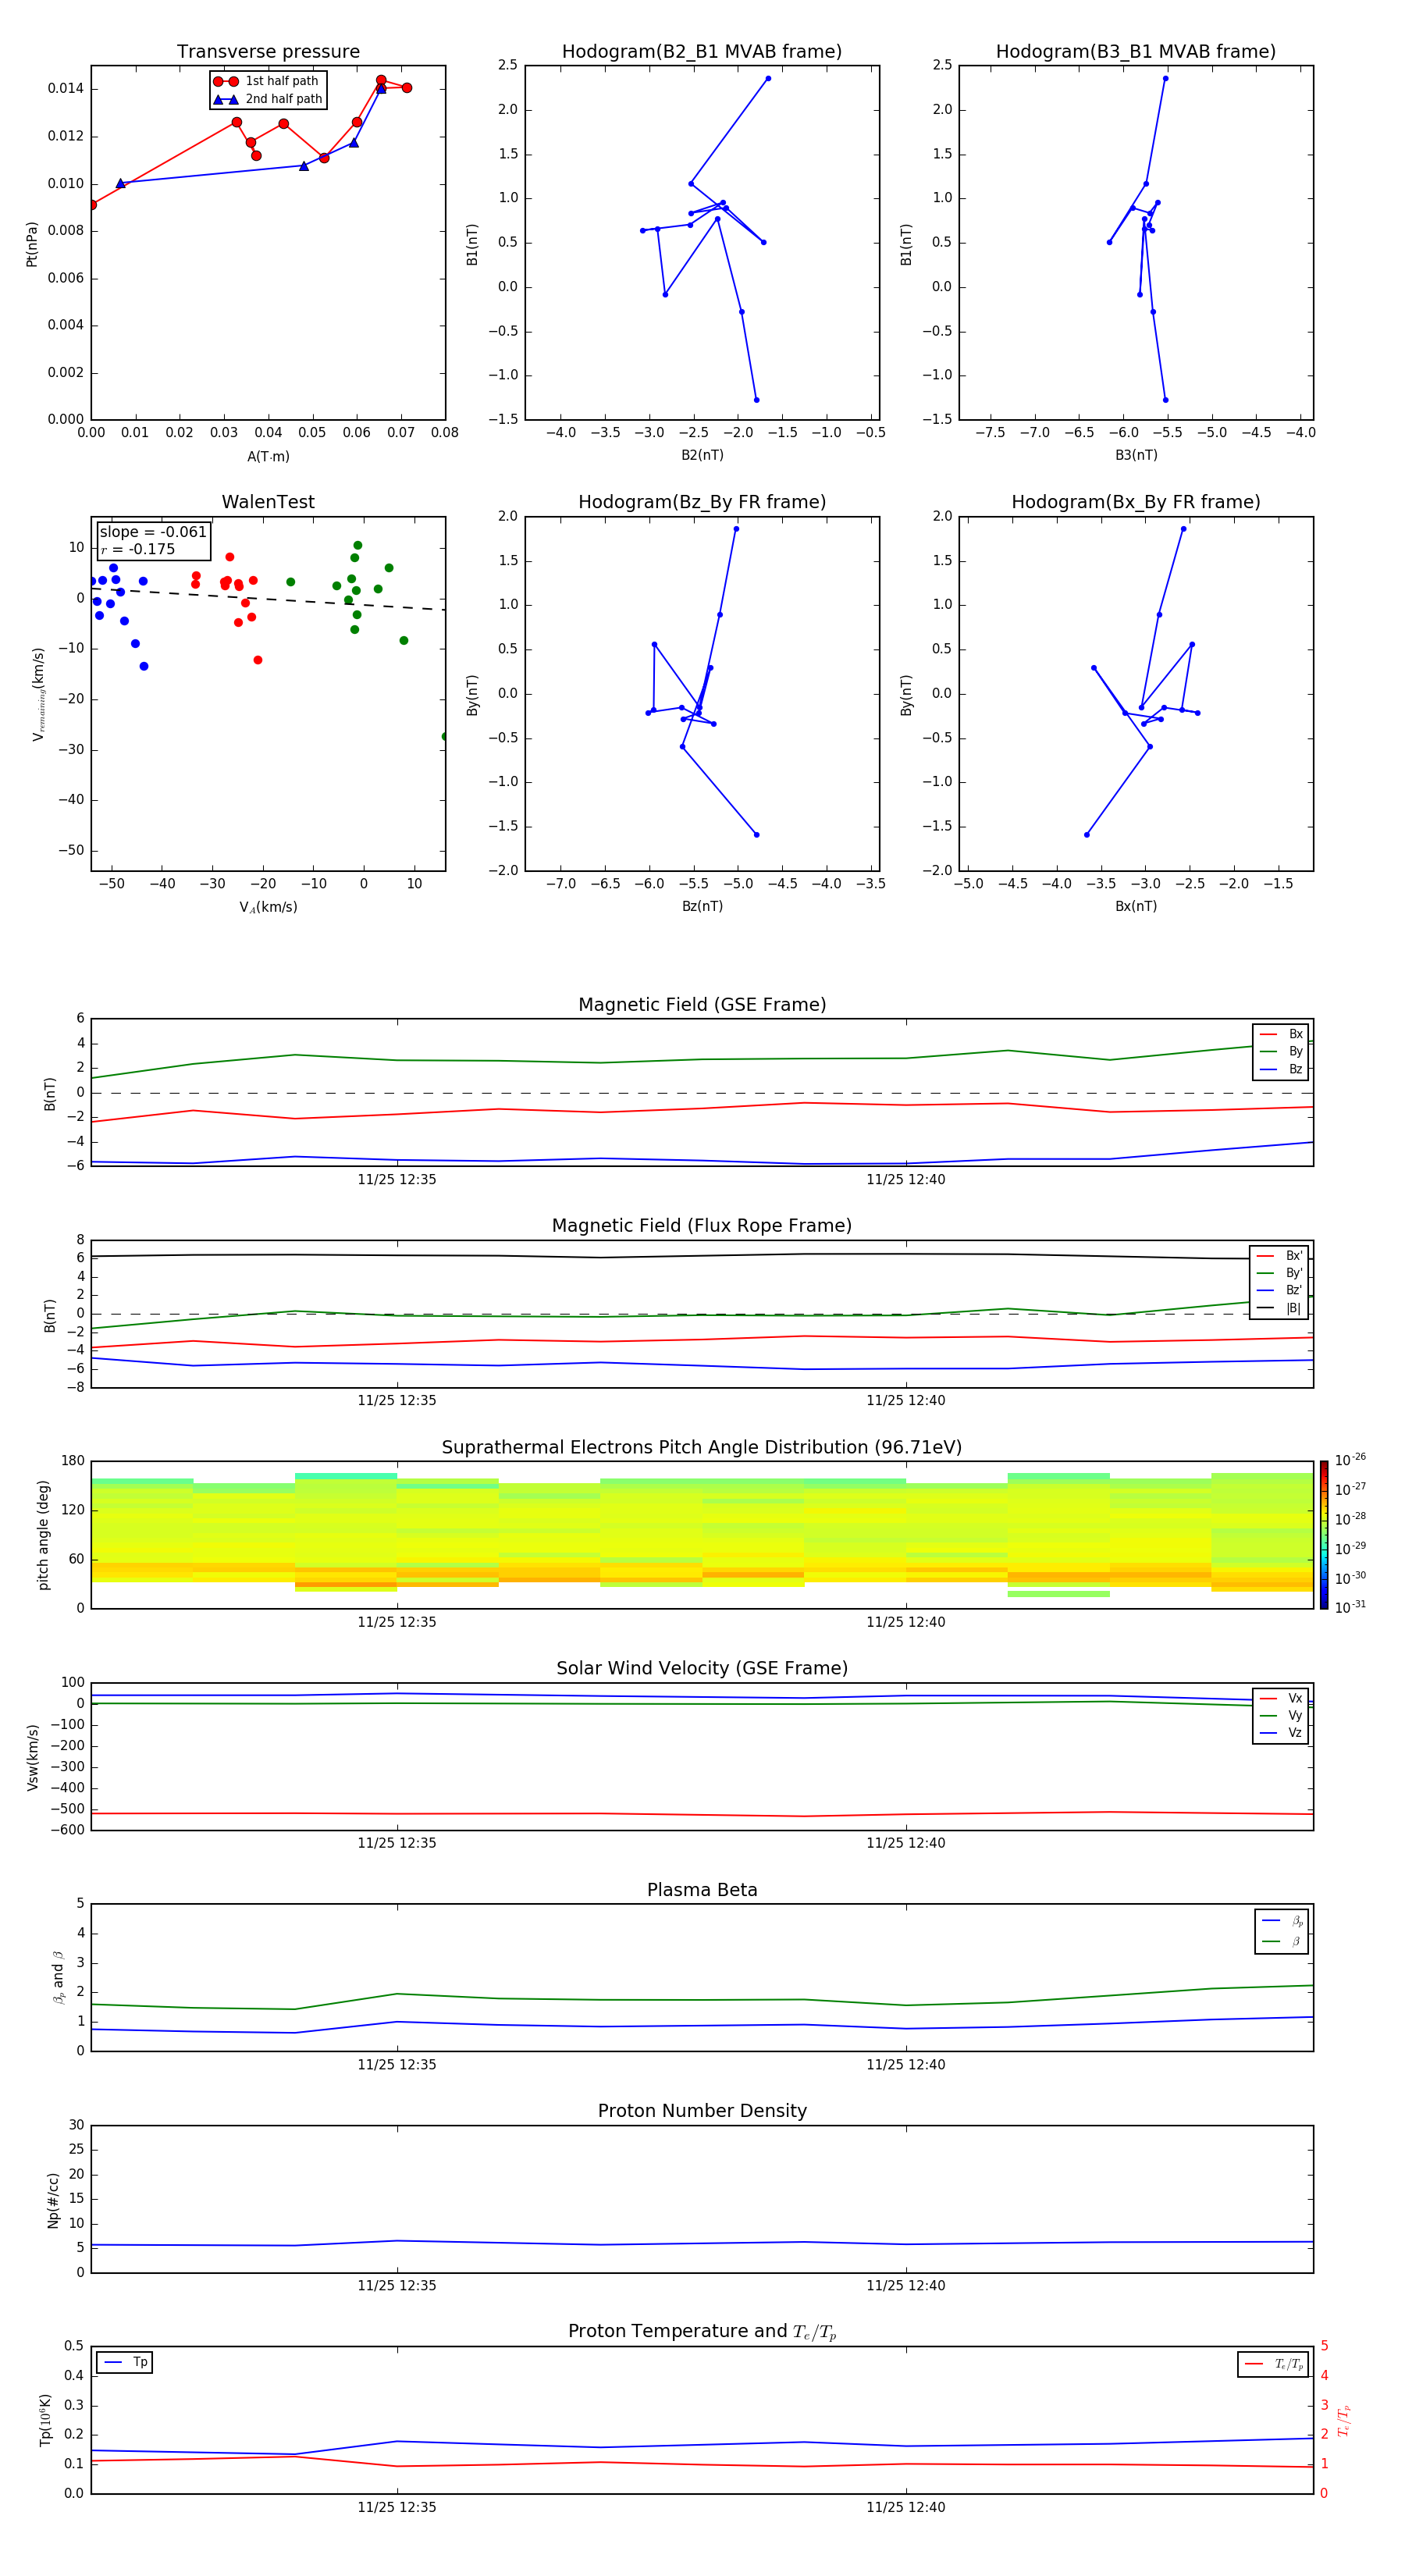Image resolution: width=1405 pixels, height=2576 pixels.
Task: Click the Np(#/cc) axis label
Action: 53,2200
